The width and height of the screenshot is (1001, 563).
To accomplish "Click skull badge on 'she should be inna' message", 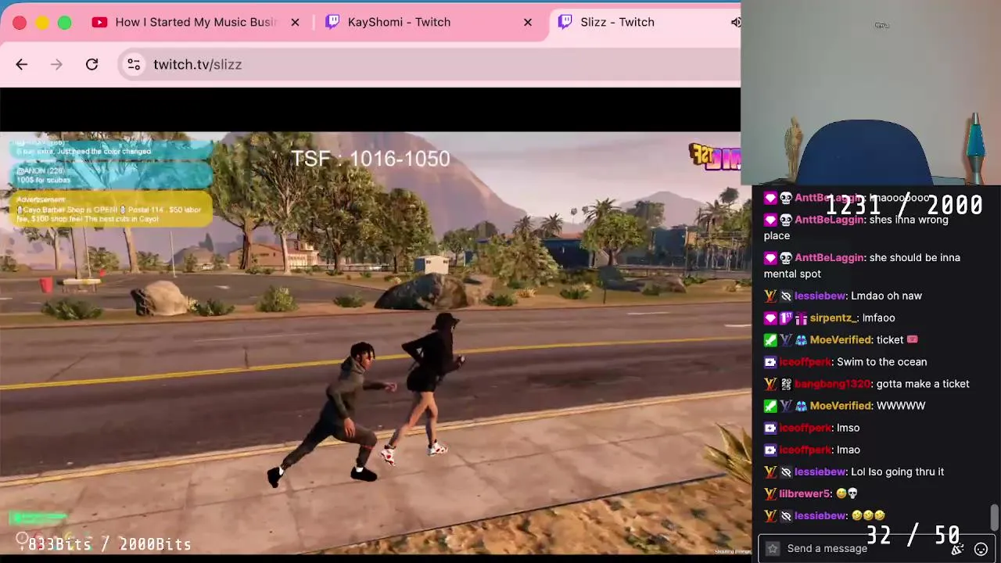I will click(x=786, y=257).
